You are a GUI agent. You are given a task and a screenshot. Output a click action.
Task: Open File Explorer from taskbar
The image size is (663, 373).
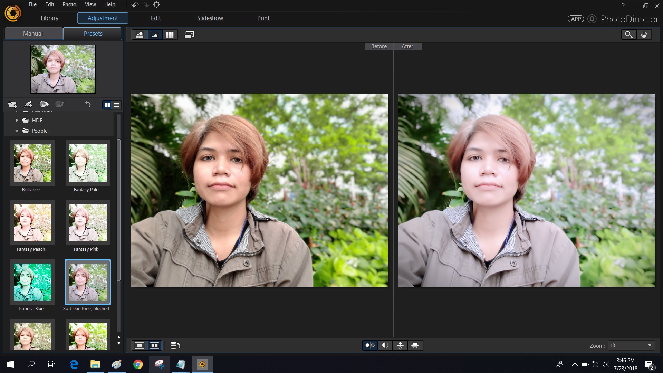[95, 364]
